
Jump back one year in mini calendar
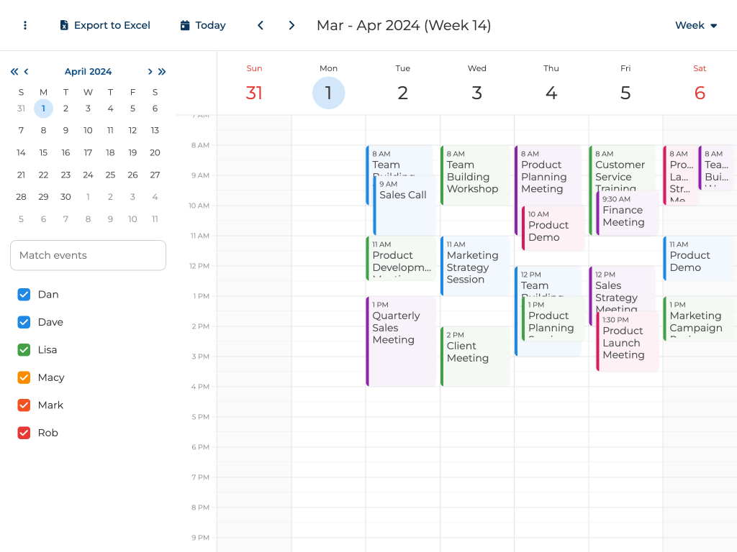[14, 71]
